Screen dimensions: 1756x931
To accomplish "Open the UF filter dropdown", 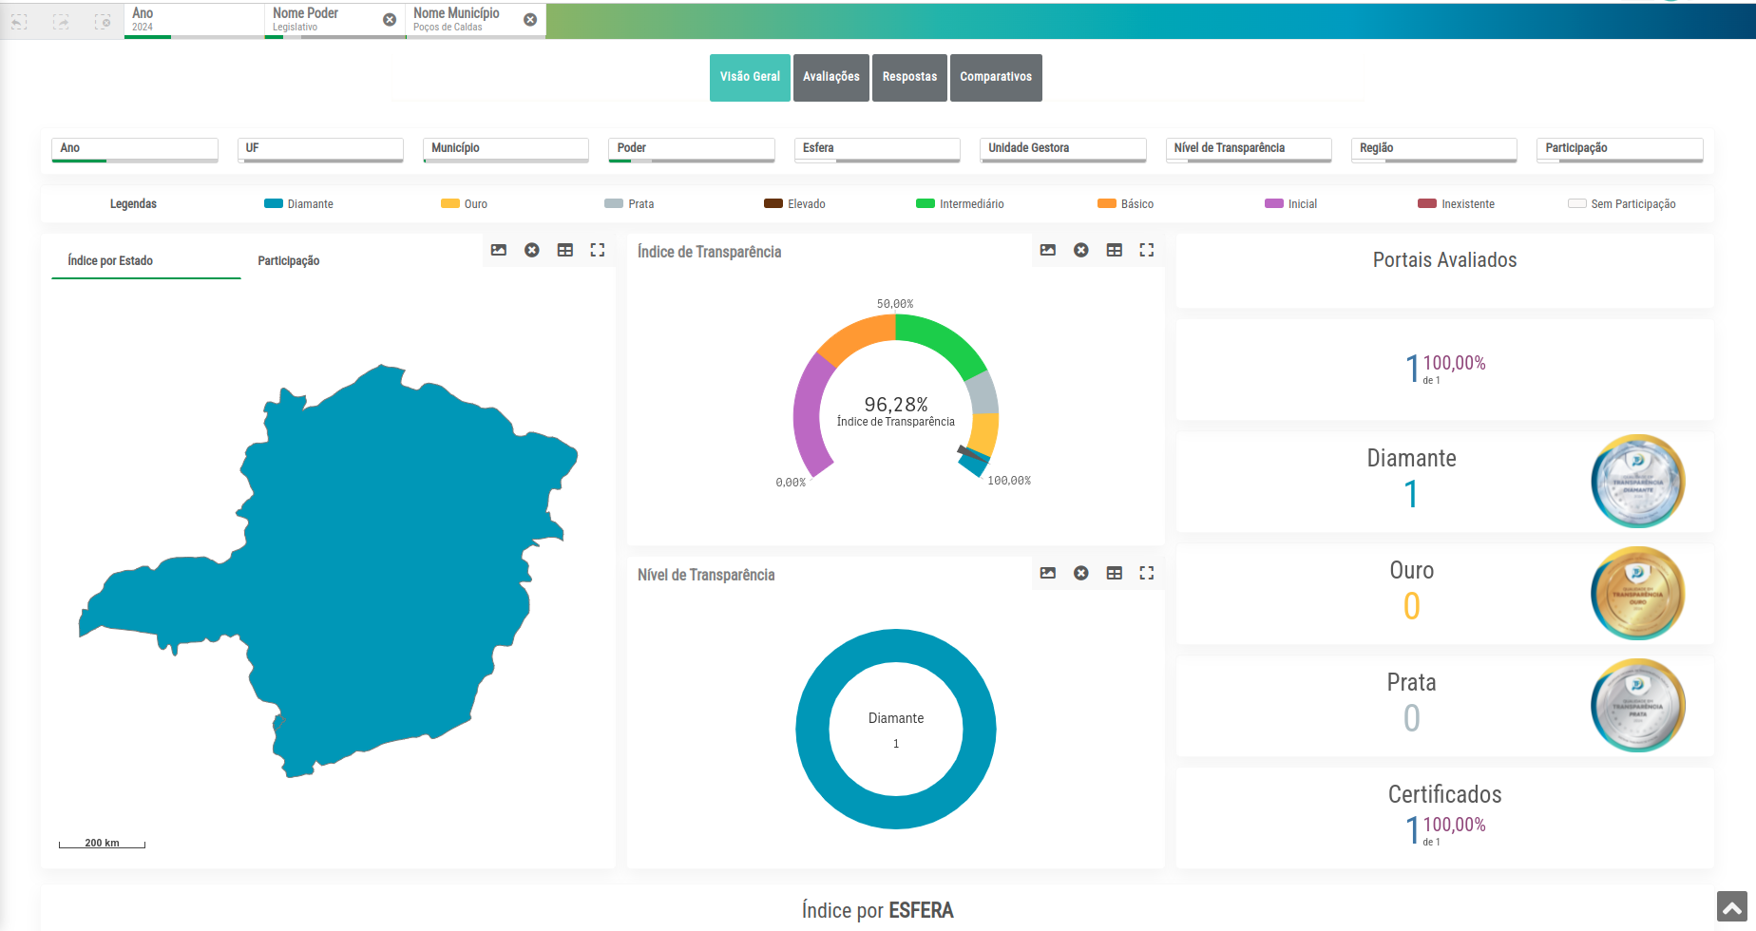I will tap(320, 148).
